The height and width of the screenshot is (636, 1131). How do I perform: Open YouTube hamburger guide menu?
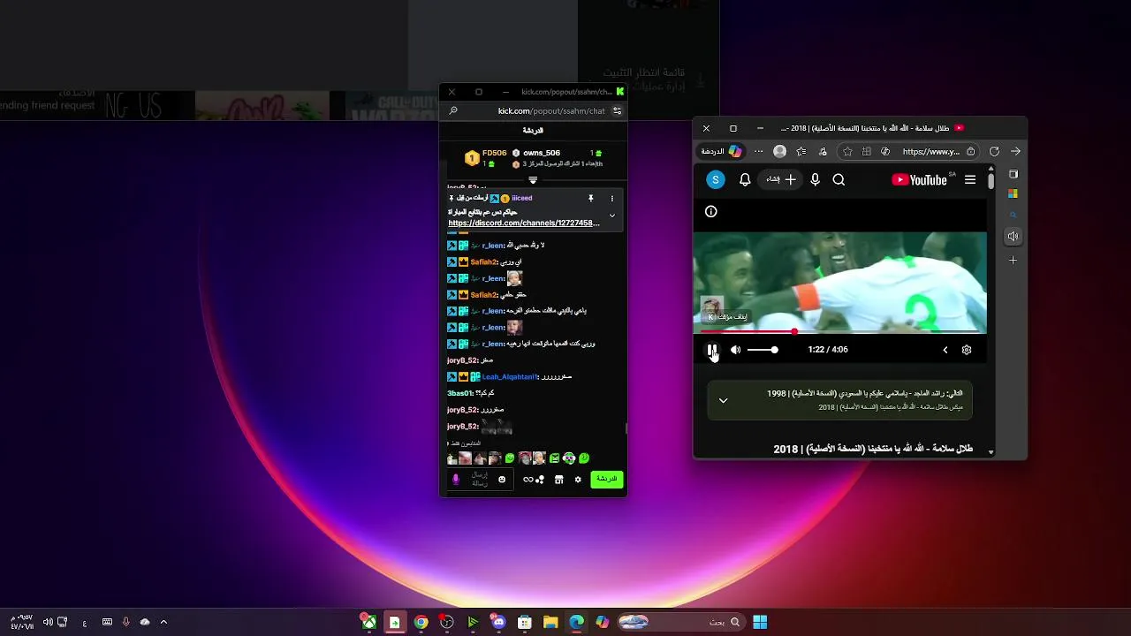click(x=970, y=180)
